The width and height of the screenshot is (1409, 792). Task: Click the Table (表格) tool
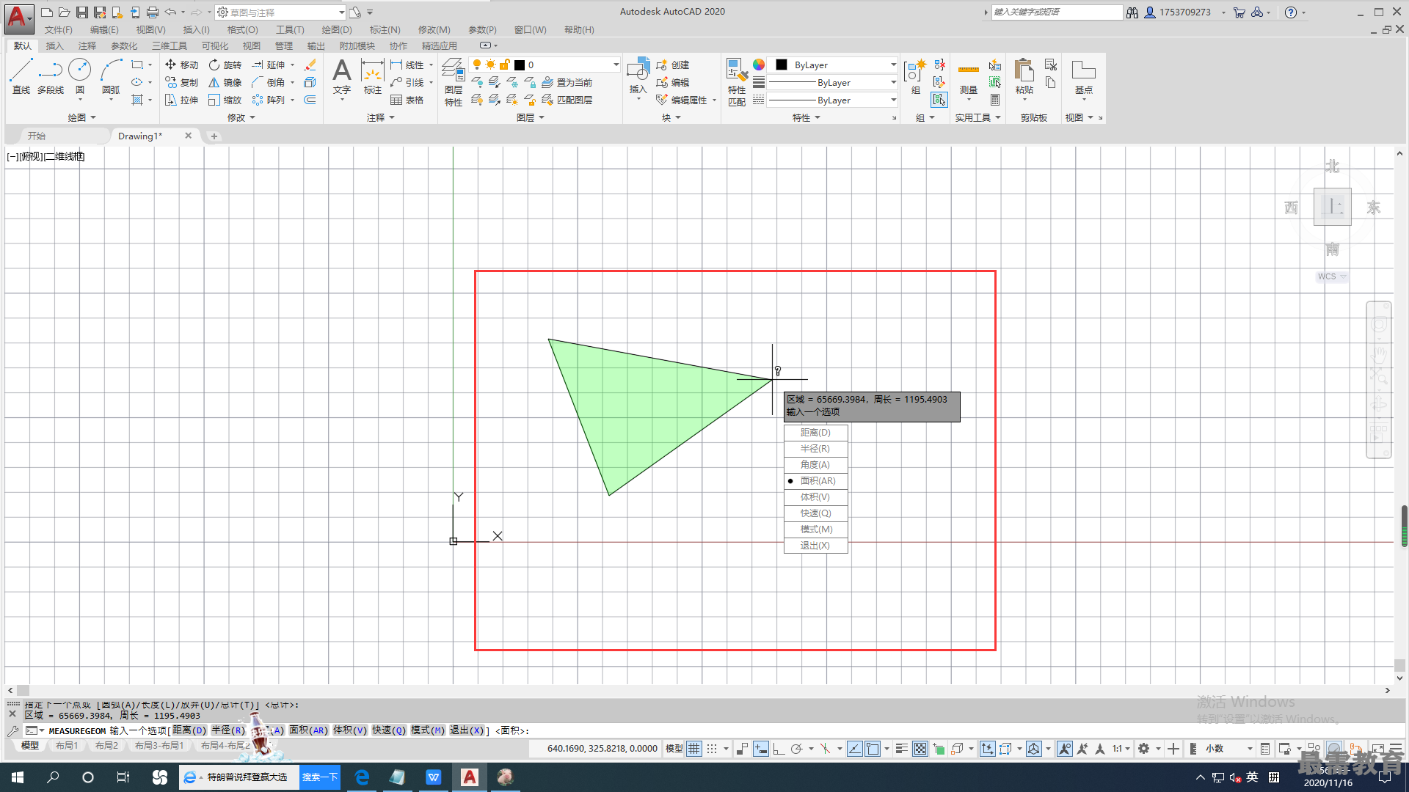click(407, 100)
